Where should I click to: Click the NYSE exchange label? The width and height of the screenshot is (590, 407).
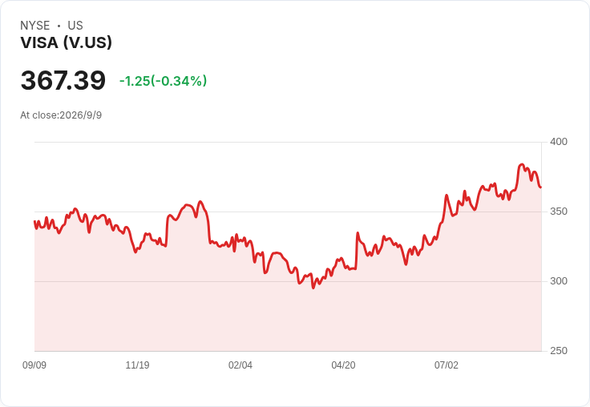pyautogui.click(x=35, y=26)
